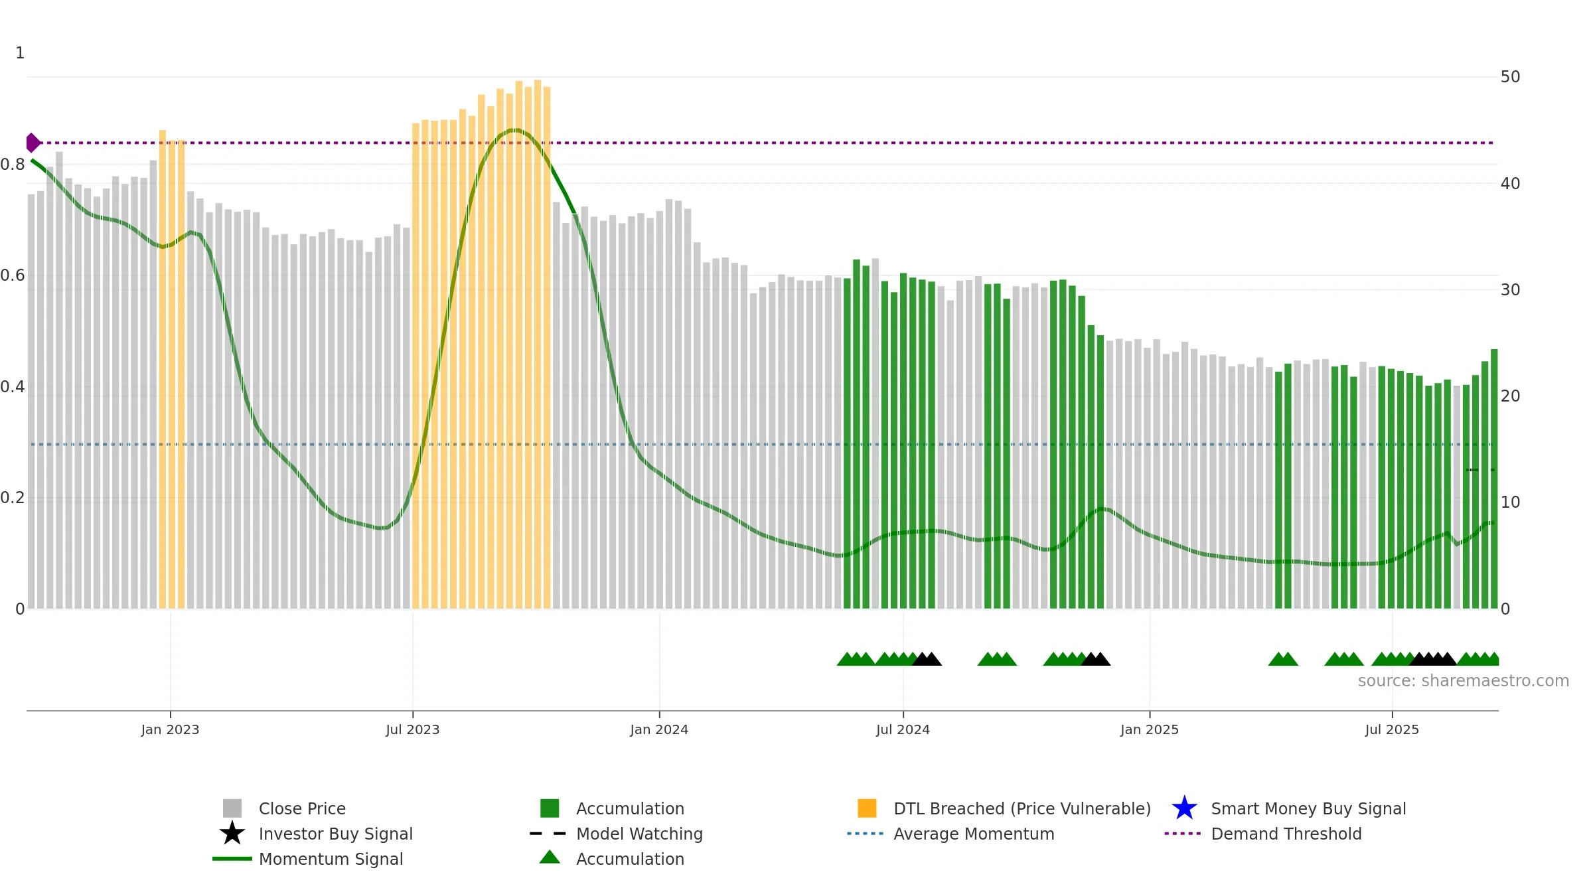Click the source sharemaestro.com text
The width and height of the screenshot is (1593, 896).
point(1464,681)
